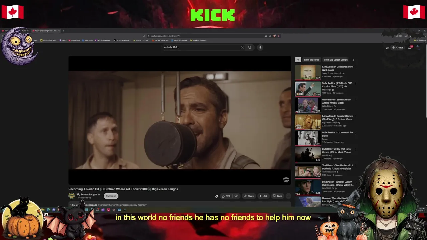The image size is (427, 240).
Task: Open a new browser tab with plus
Action: pos(64,31)
